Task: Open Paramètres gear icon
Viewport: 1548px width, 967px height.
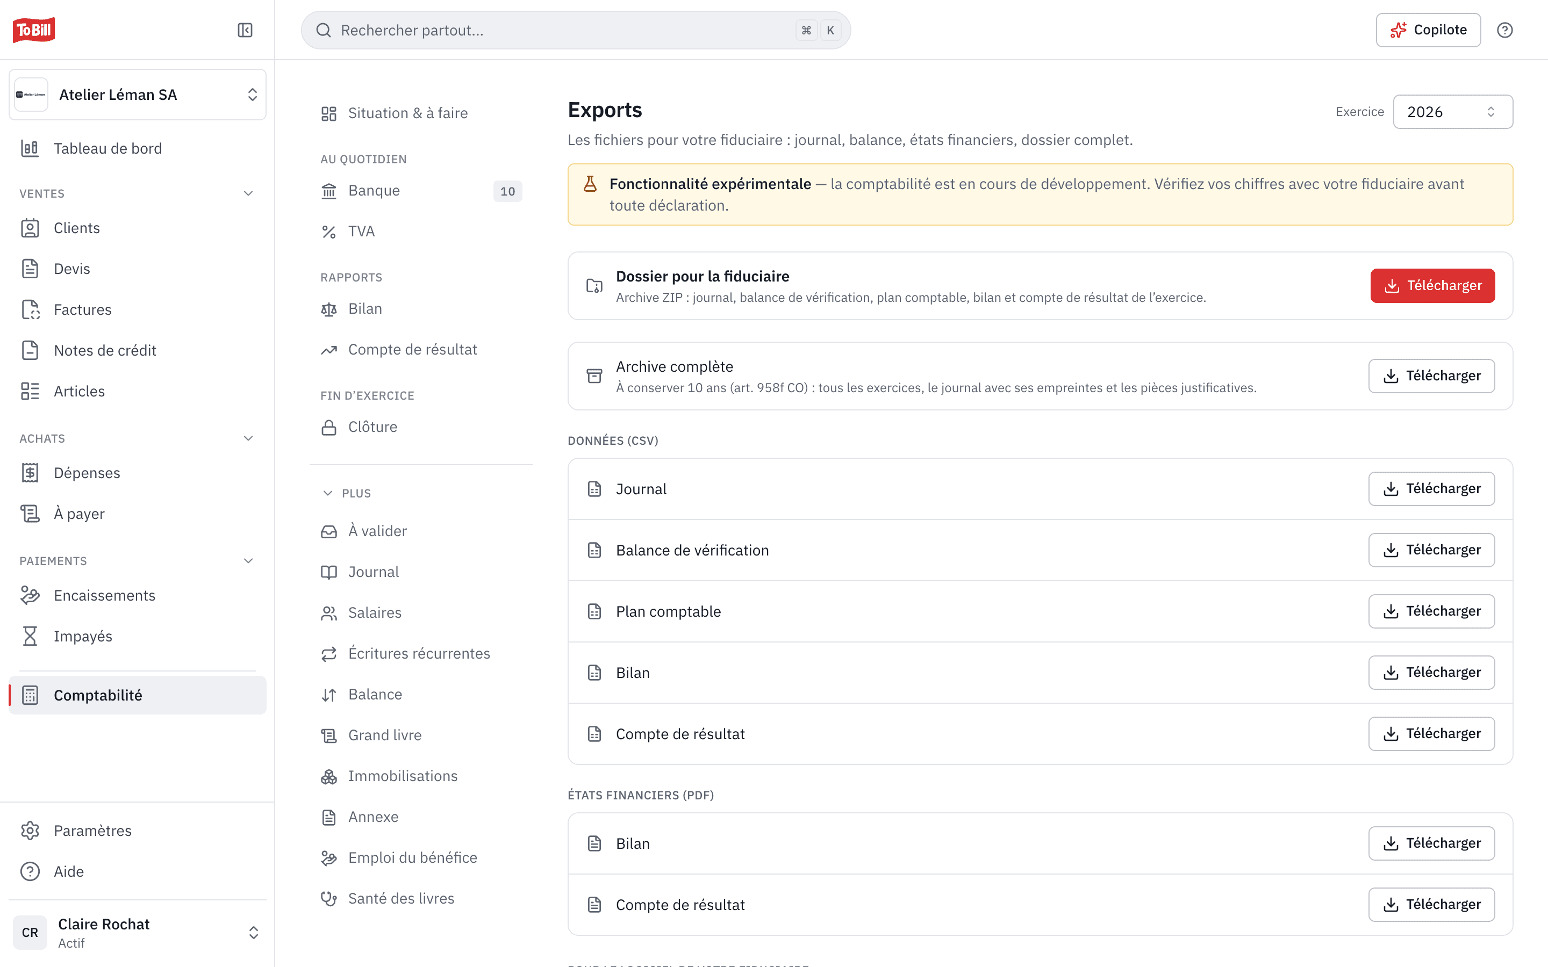Action: point(30,831)
